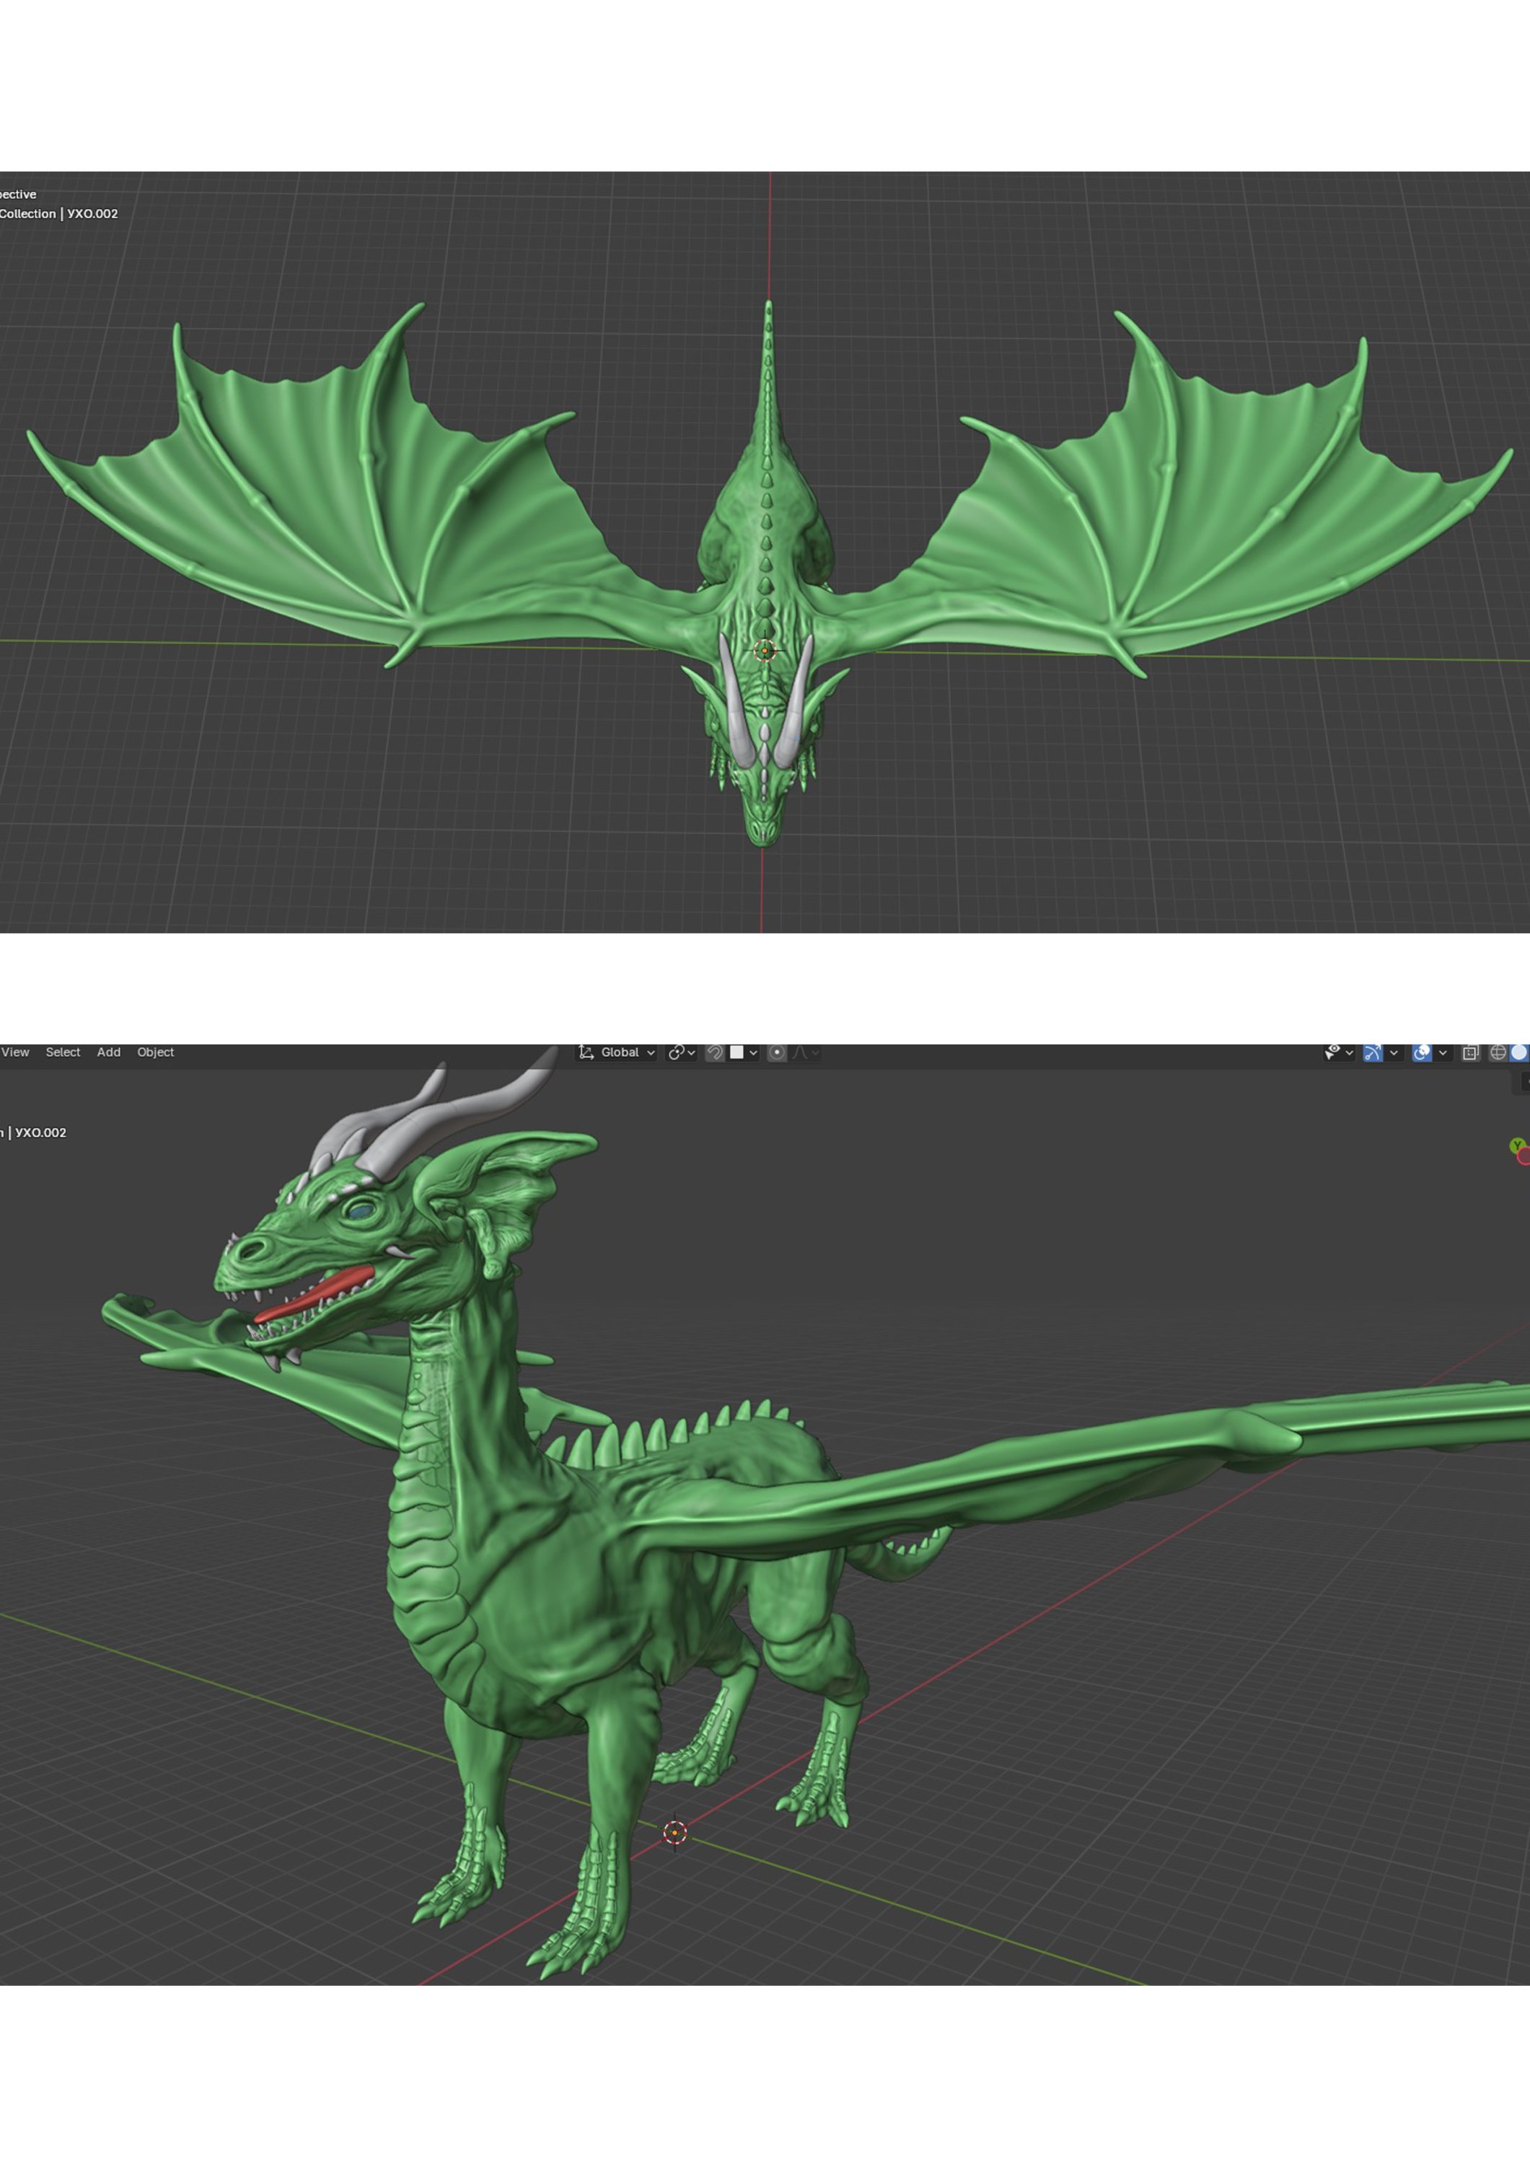Click the Object menu button
This screenshot has height=2164, width=1530.
point(156,1052)
